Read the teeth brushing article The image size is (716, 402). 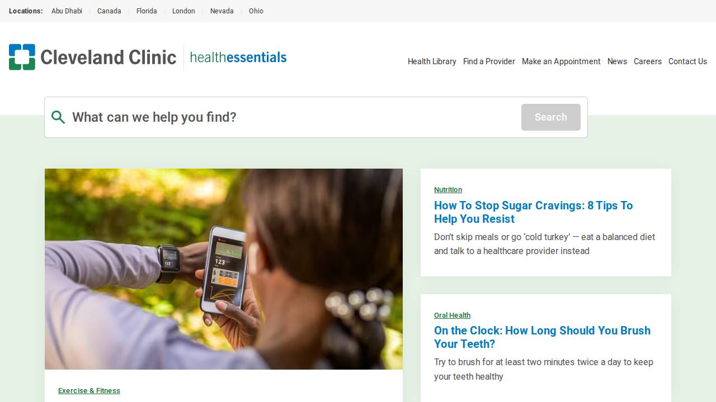[542, 337]
